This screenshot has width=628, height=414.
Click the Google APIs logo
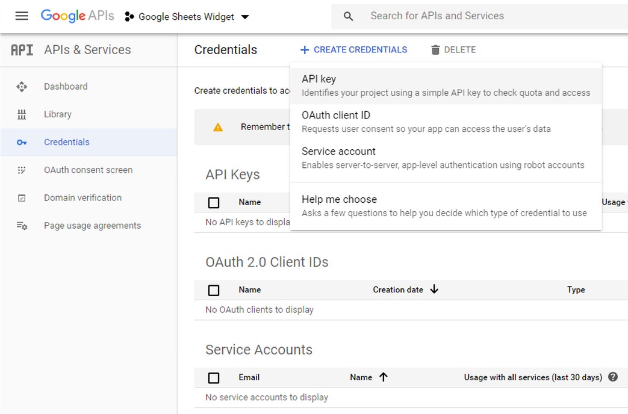[x=77, y=16]
